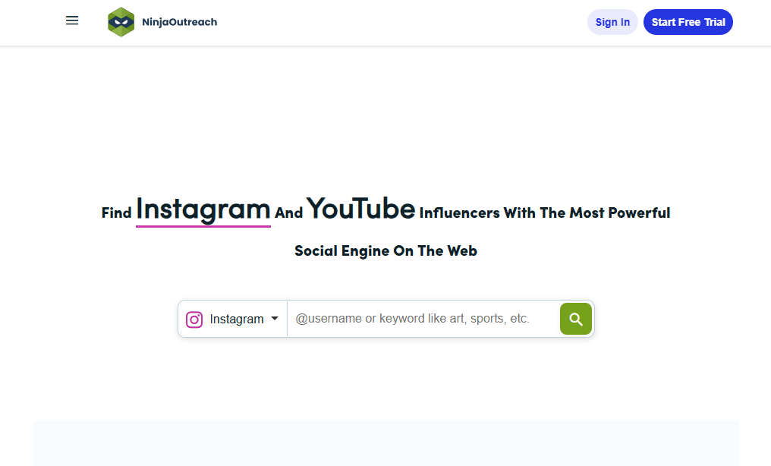Open the Instagram platform selector label
Image resolution: width=771 pixels, height=466 pixels.
pos(237,320)
